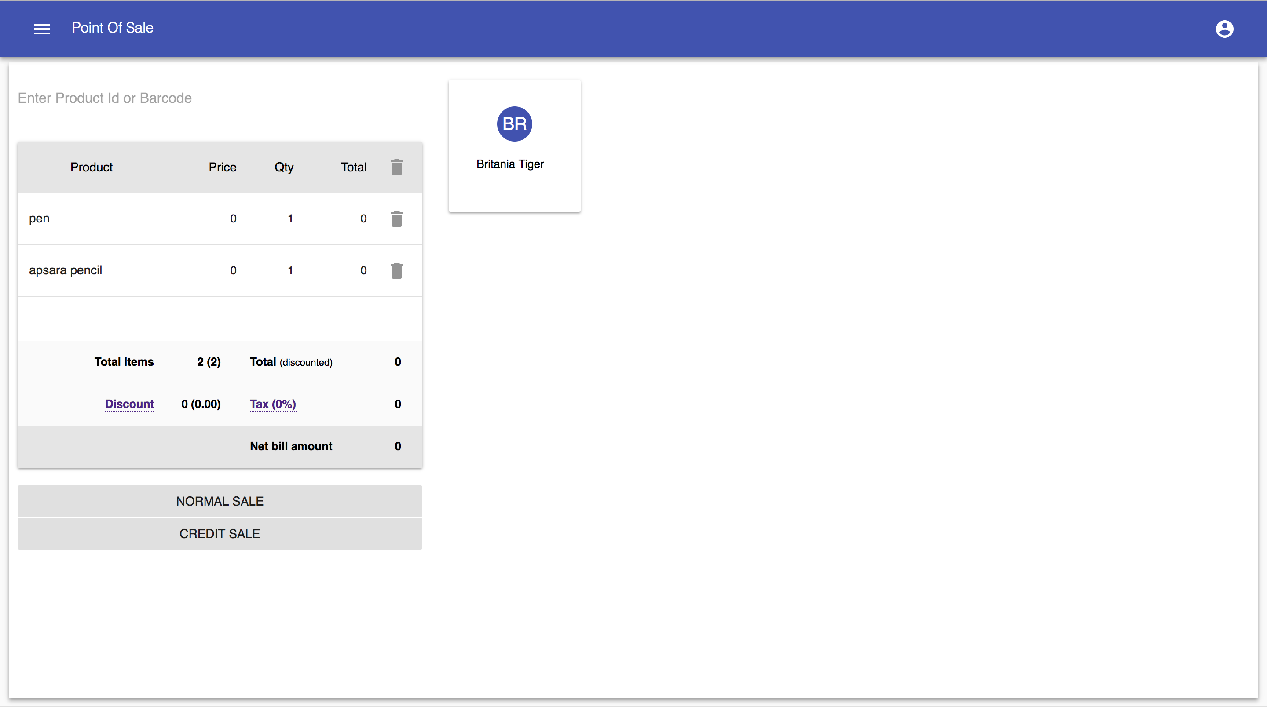Image resolution: width=1267 pixels, height=707 pixels.
Task: Open the Tax (0%) link
Action: click(x=272, y=404)
